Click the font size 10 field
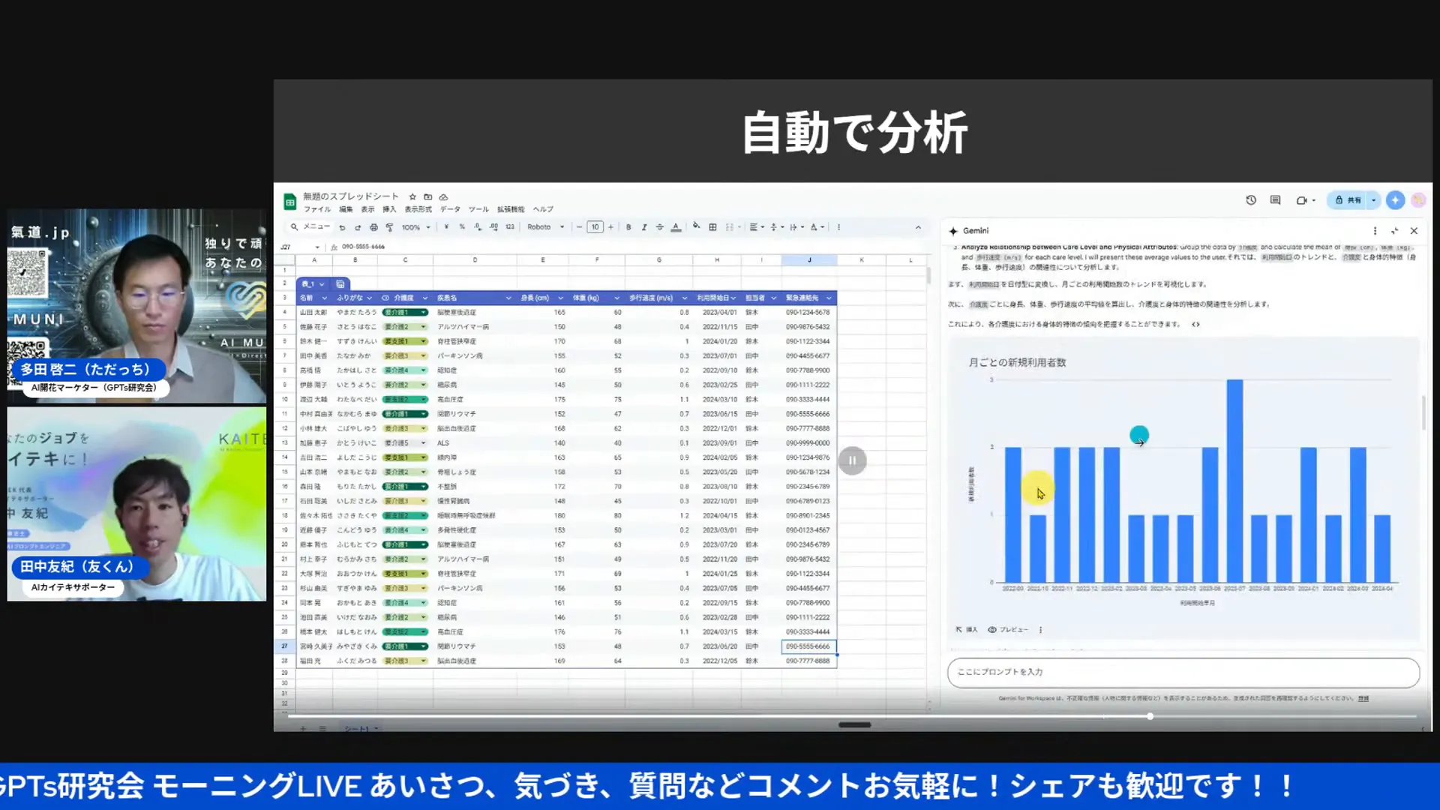The height and width of the screenshot is (810, 1440). pyautogui.click(x=595, y=227)
